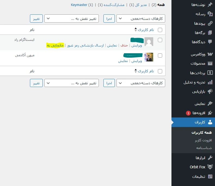Open the top کارهای دسته‌جمعی dropdown

(x=141, y=18)
